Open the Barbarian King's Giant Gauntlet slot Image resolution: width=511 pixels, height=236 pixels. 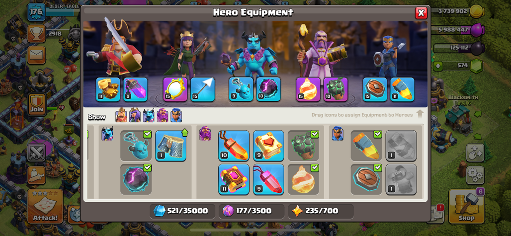tap(108, 89)
